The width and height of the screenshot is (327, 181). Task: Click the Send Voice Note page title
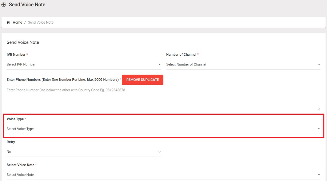[x=27, y=5]
